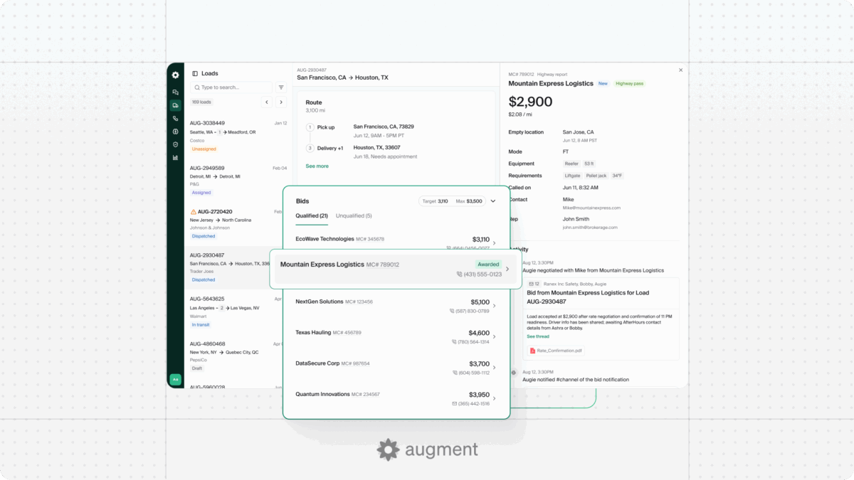Viewport: 854px width, 480px height.
Task: Click phone icon beside (780) 564-1314
Action: [454, 342]
